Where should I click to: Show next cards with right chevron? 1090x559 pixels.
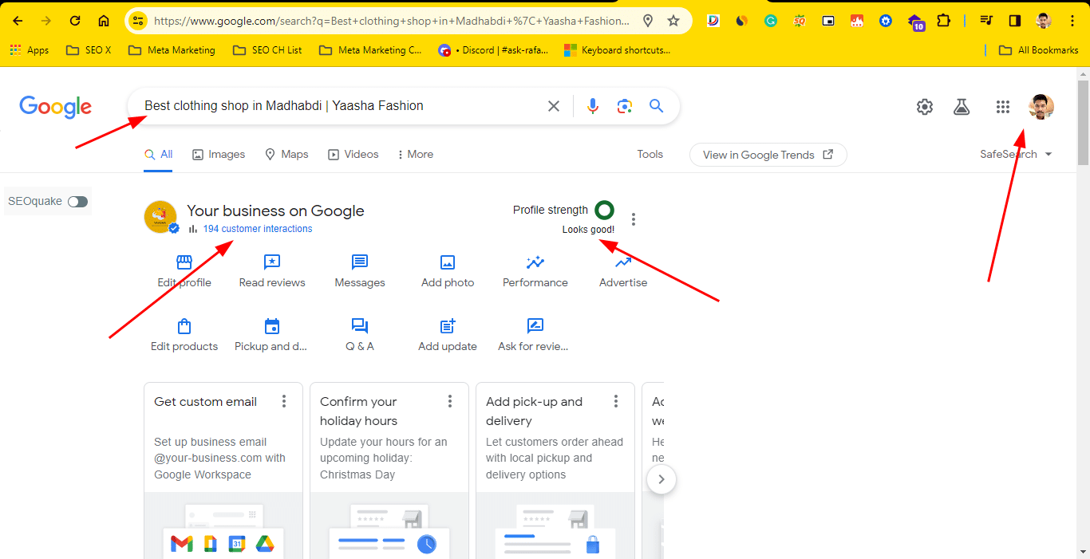click(662, 479)
